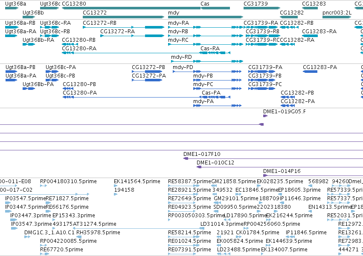The width and height of the screenshot is (363, 256).
Task: Click the CG13283 gene label
Action: tap(314, 4)
